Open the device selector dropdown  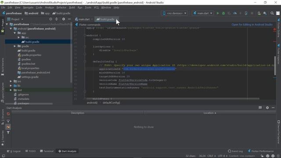pyautogui.click(x=174, y=13)
